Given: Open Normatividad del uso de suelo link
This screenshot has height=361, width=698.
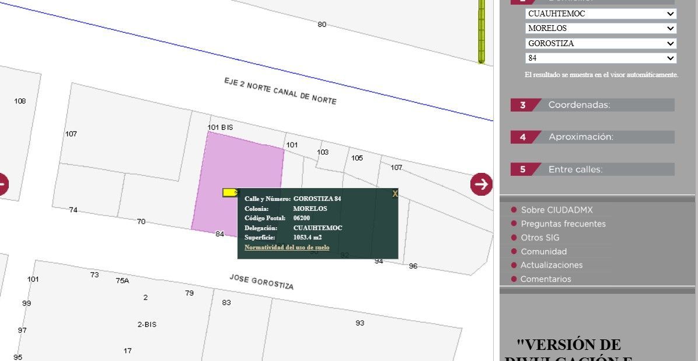Looking at the screenshot, I should click(287, 248).
